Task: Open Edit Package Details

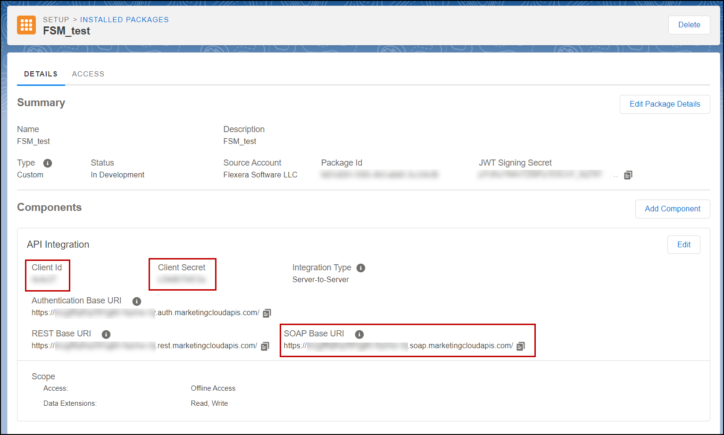Action: (665, 104)
